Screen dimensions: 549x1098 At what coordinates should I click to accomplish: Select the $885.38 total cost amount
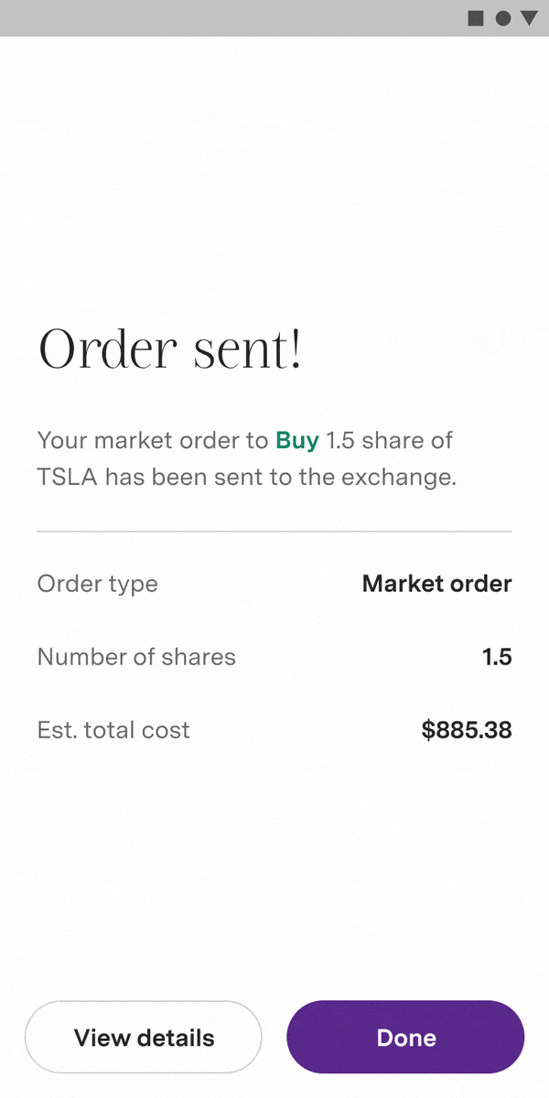(467, 730)
